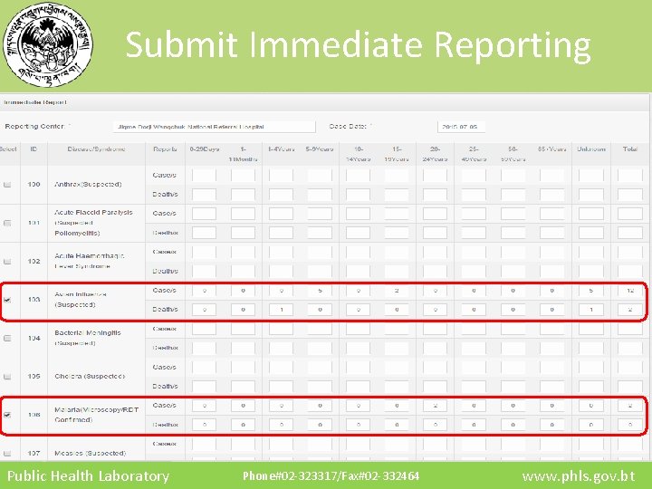Click the Submit Immediate Reporting slide title

pos(358,45)
